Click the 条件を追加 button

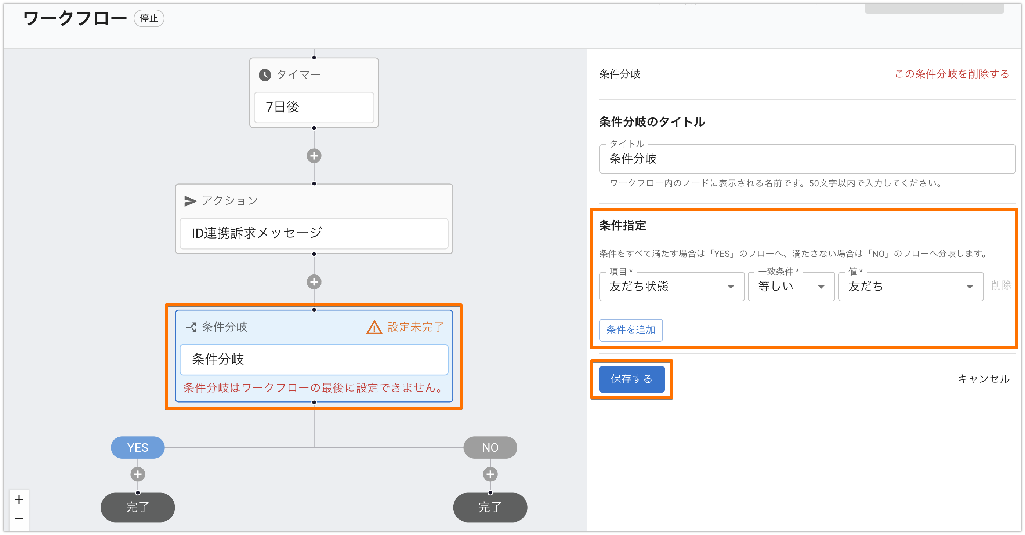pyautogui.click(x=631, y=330)
